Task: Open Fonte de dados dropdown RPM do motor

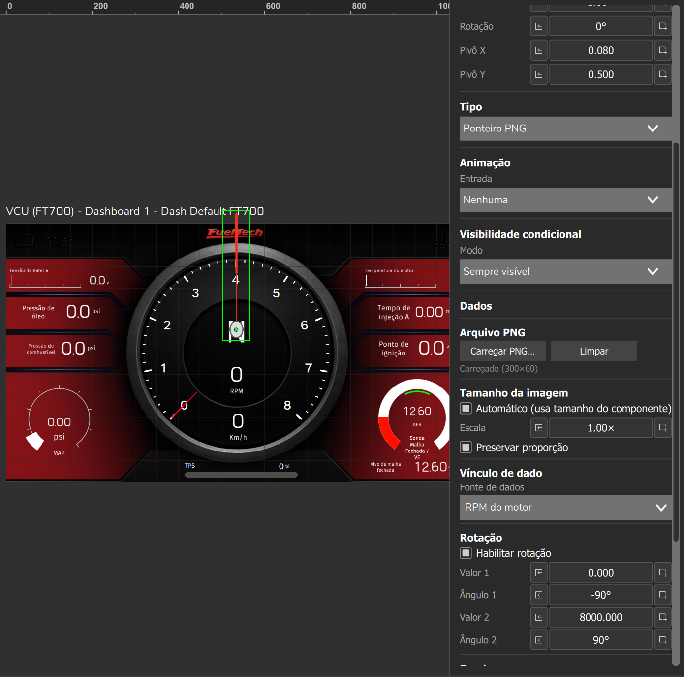Action: click(x=565, y=507)
